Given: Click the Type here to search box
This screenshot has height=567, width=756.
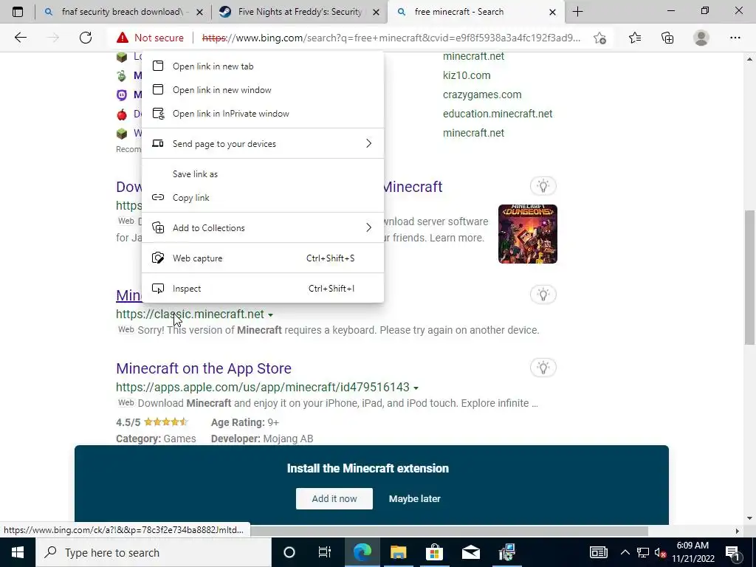Looking at the screenshot, I should click(154, 552).
